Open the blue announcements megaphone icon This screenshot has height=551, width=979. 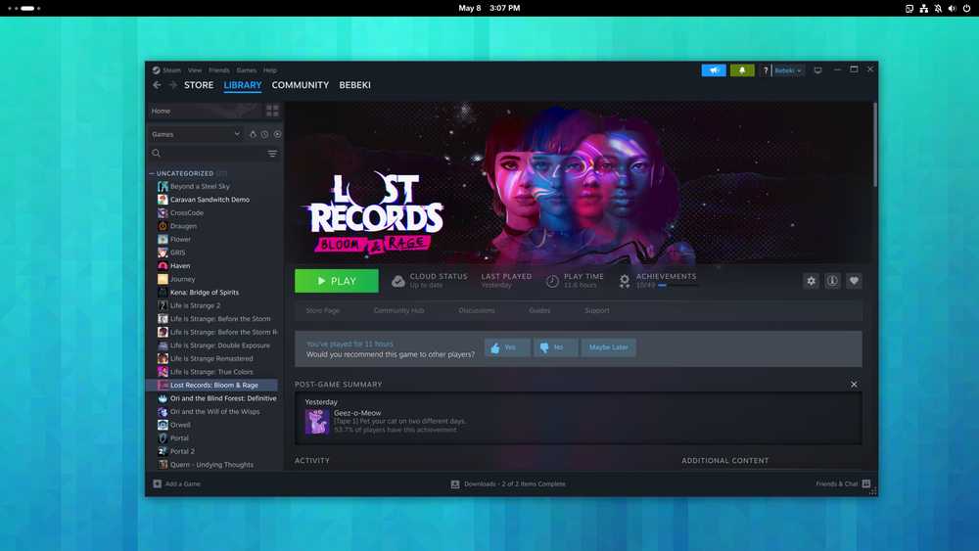tap(714, 70)
